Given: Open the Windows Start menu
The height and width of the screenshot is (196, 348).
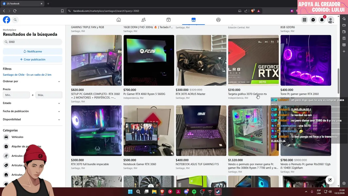Looking at the screenshot, I should pyautogui.click(x=130, y=192).
